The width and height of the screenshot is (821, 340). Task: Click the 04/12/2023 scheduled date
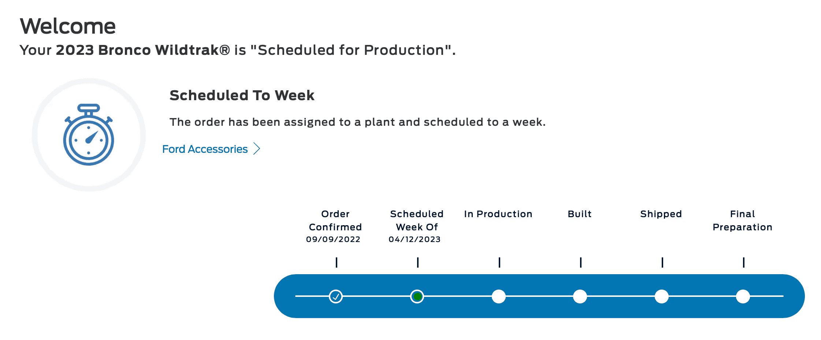point(415,239)
